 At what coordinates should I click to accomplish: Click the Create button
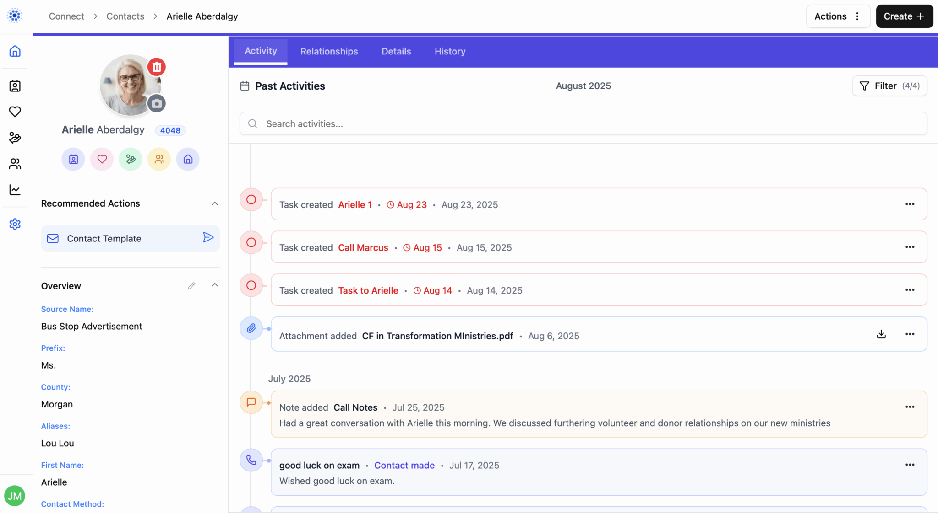(904, 16)
